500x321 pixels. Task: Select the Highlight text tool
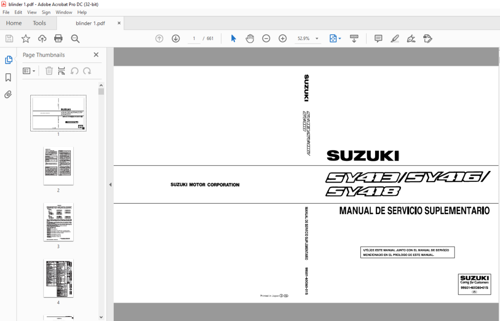tap(395, 39)
